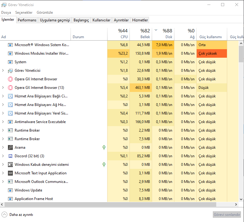
Task: Click the Windows Update process icon
Action: 10,190
